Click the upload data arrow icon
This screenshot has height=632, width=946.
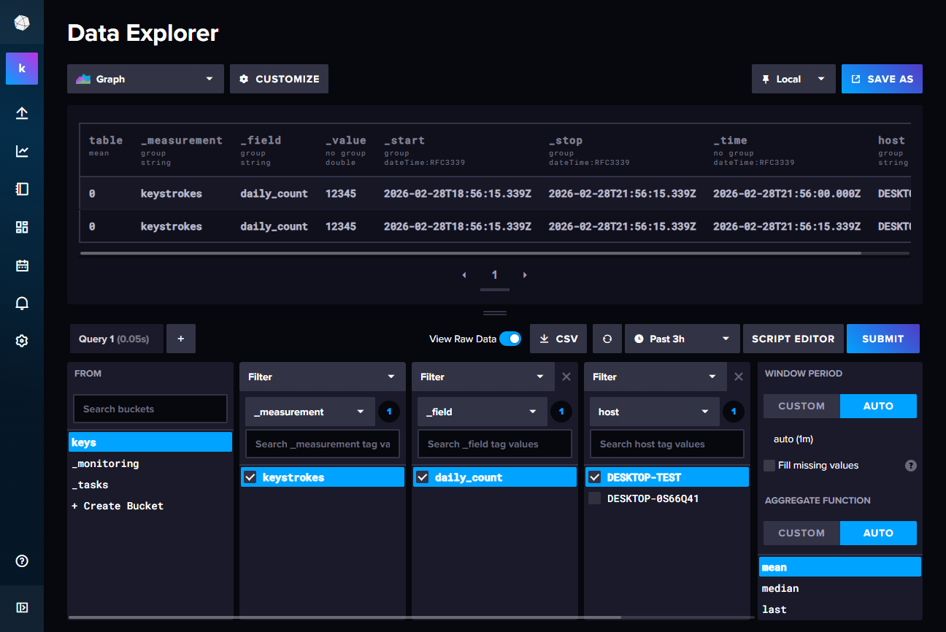click(22, 113)
